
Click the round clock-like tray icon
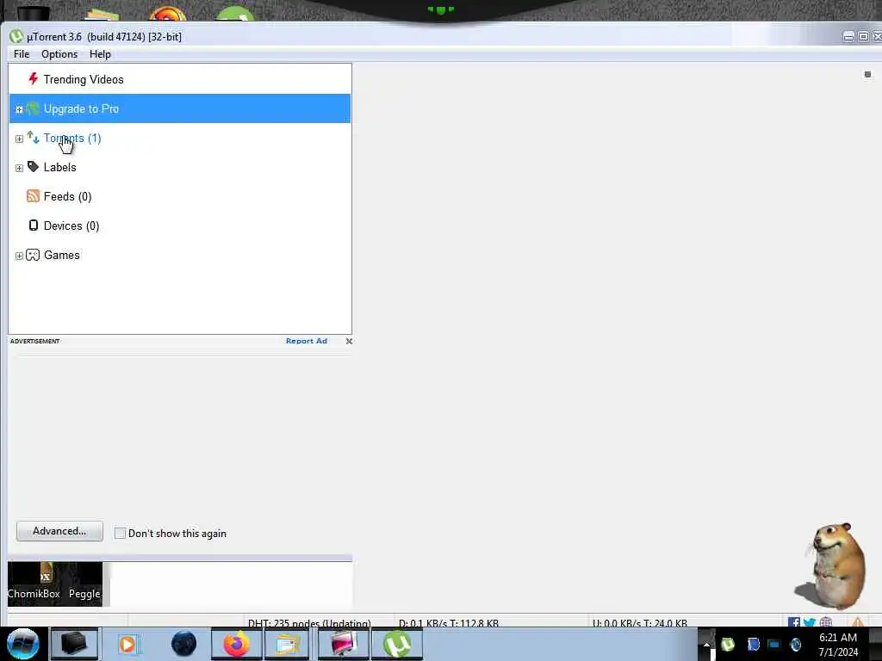pyautogui.click(x=795, y=644)
